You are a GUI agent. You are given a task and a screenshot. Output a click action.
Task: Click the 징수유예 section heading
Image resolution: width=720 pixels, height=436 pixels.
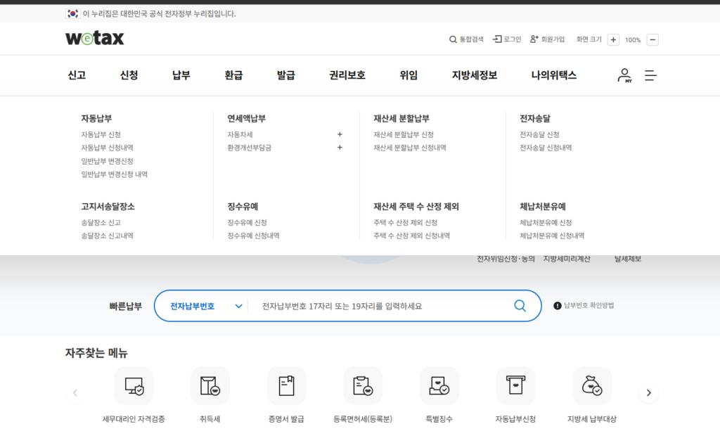pos(243,207)
